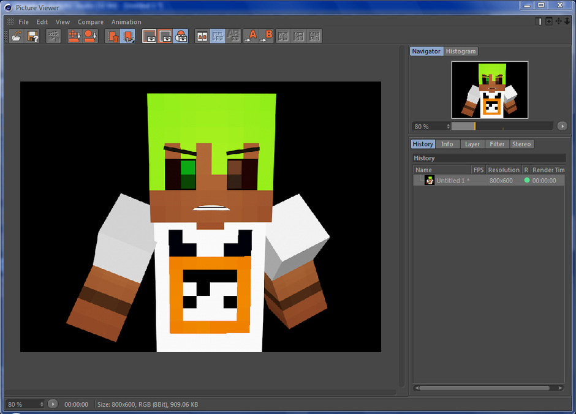Select the Untitled 1 history entry
The width and height of the screenshot is (576, 414).
[x=452, y=181]
